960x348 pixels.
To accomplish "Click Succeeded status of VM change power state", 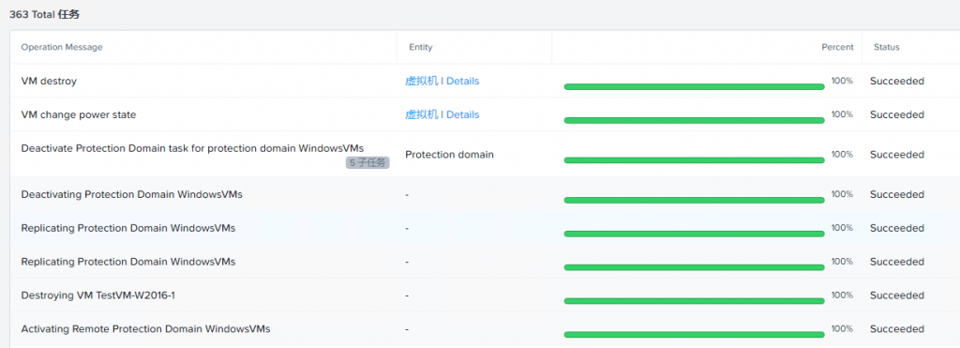I will [x=897, y=114].
